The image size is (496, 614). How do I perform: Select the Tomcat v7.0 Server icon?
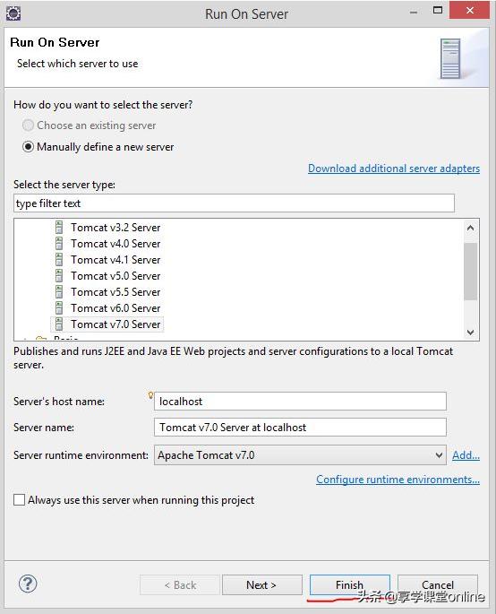click(59, 324)
